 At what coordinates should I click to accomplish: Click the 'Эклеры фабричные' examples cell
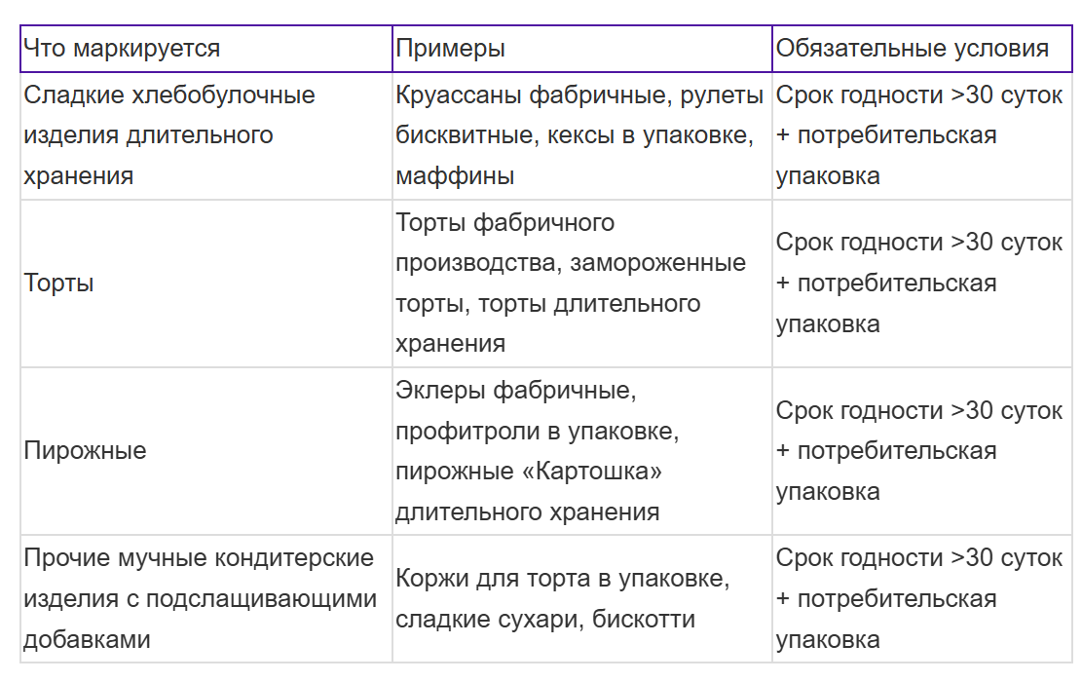pyautogui.click(x=581, y=451)
